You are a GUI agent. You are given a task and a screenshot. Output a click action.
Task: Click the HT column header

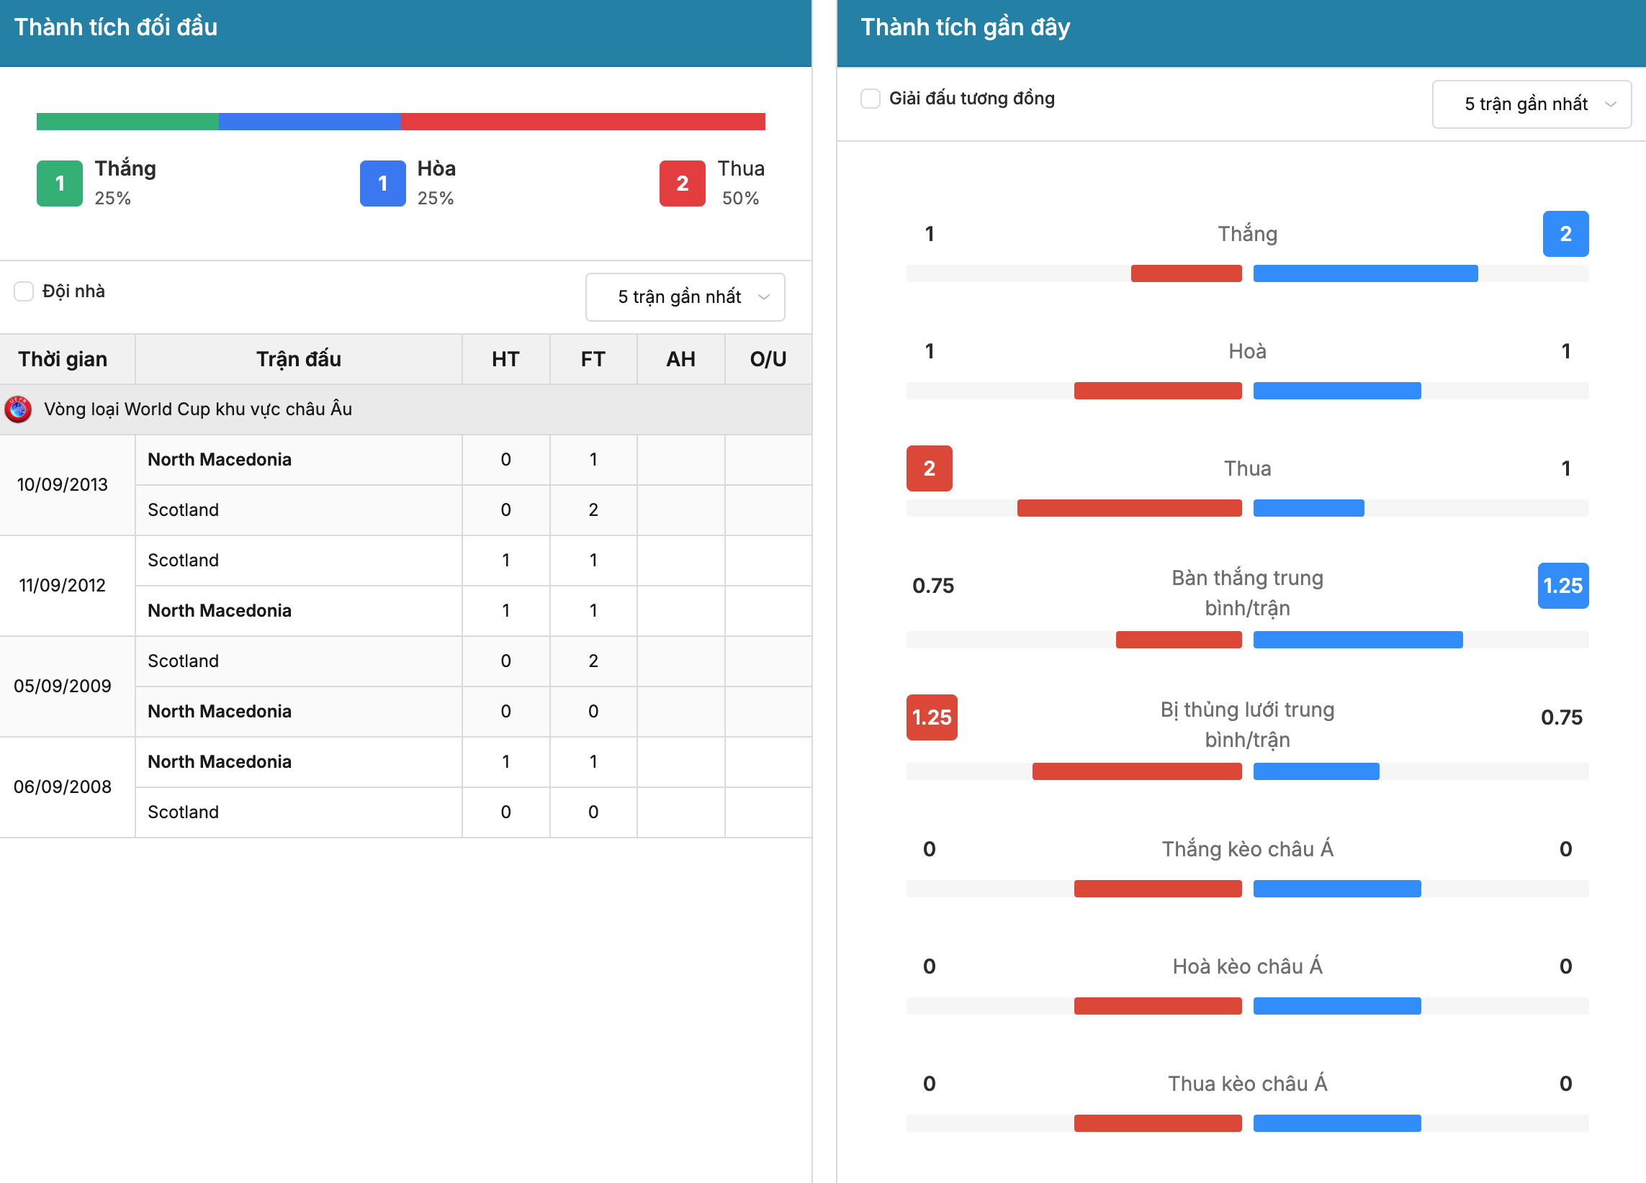coord(506,359)
